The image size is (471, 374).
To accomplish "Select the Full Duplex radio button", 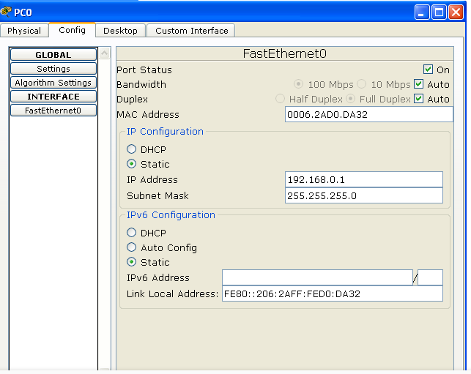I will pos(351,99).
